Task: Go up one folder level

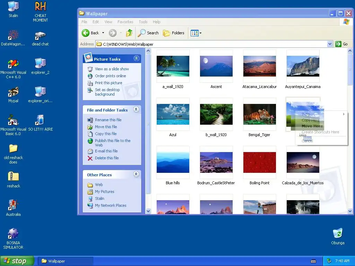Action: click(129, 33)
